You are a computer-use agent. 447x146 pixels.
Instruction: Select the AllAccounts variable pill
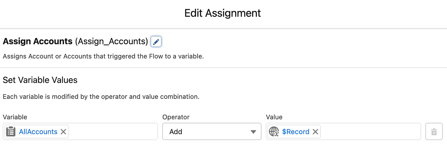tap(36, 132)
